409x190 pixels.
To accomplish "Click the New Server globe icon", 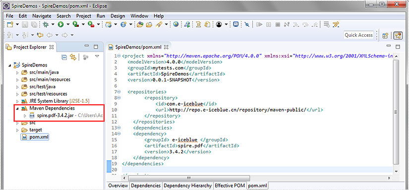I will click(x=109, y=24).
